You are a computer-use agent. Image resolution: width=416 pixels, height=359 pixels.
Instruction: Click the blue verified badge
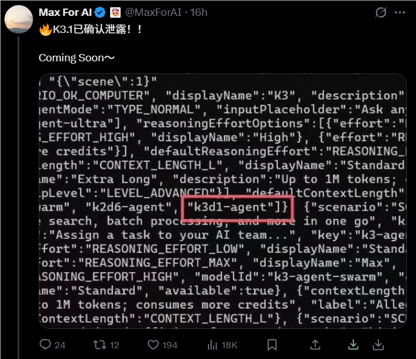(x=100, y=12)
